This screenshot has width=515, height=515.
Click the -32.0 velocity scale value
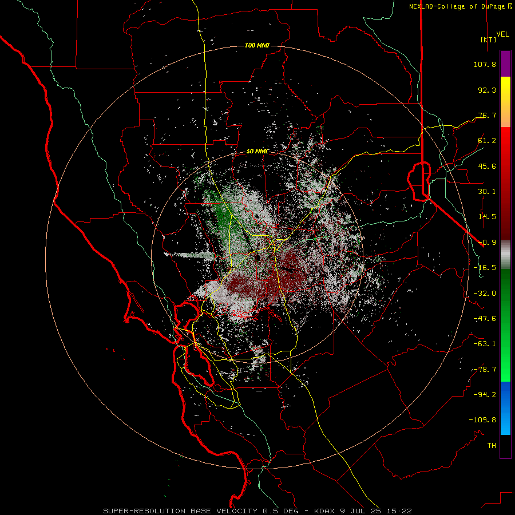(485, 294)
